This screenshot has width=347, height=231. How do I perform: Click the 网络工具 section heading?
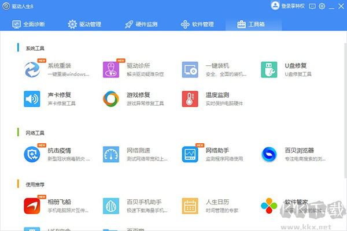coord(35,133)
